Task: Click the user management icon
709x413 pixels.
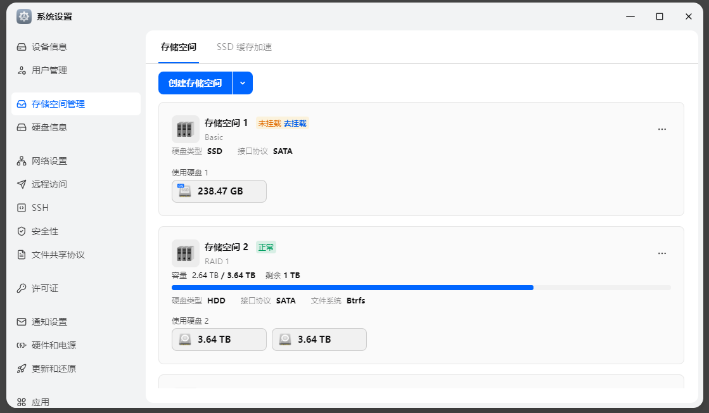Action: click(22, 70)
